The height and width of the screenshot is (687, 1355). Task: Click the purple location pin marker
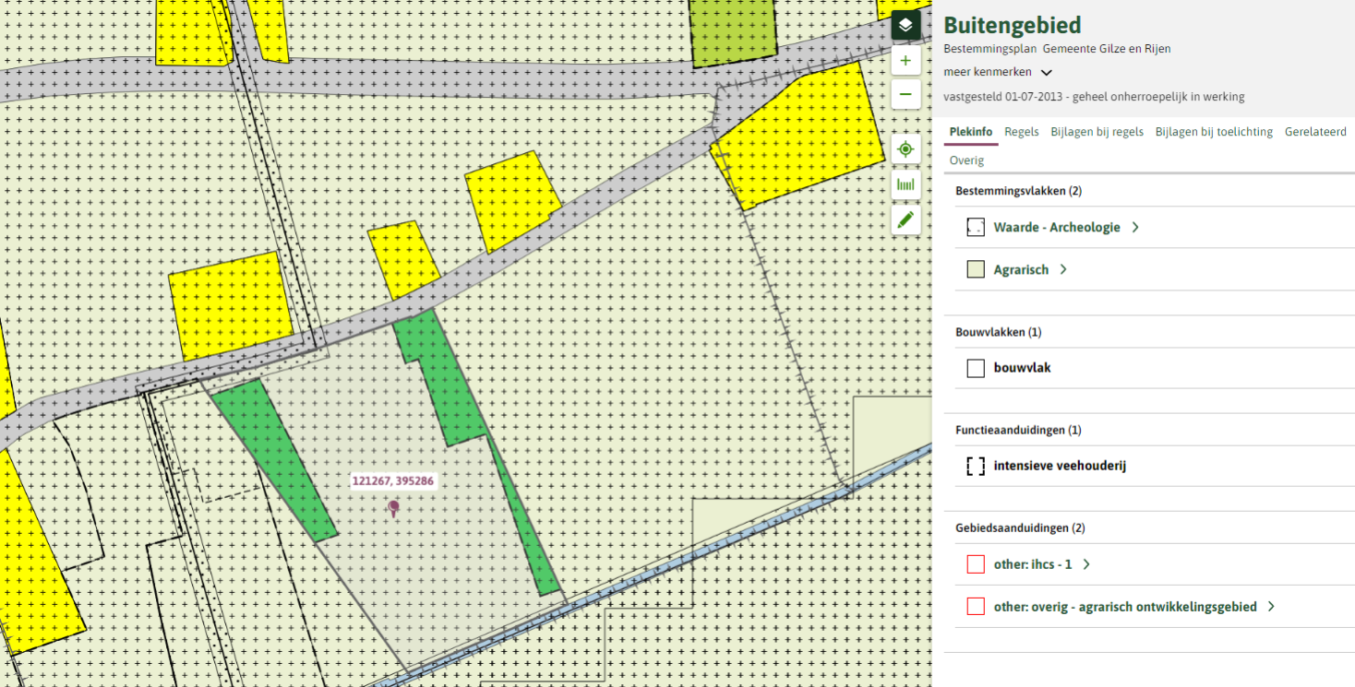click(x=394, y=507)
